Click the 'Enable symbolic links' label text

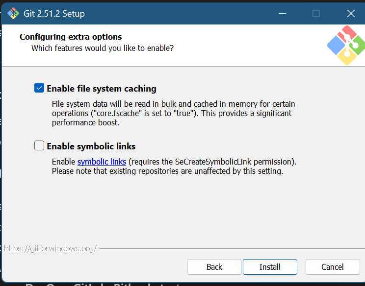91,146
